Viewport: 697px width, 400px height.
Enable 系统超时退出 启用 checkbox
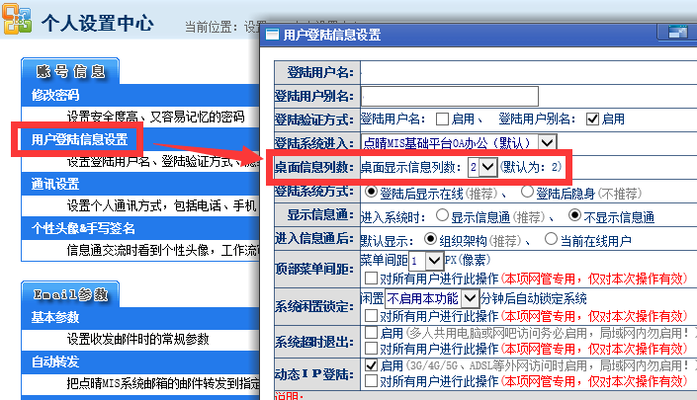coord(371,333)
